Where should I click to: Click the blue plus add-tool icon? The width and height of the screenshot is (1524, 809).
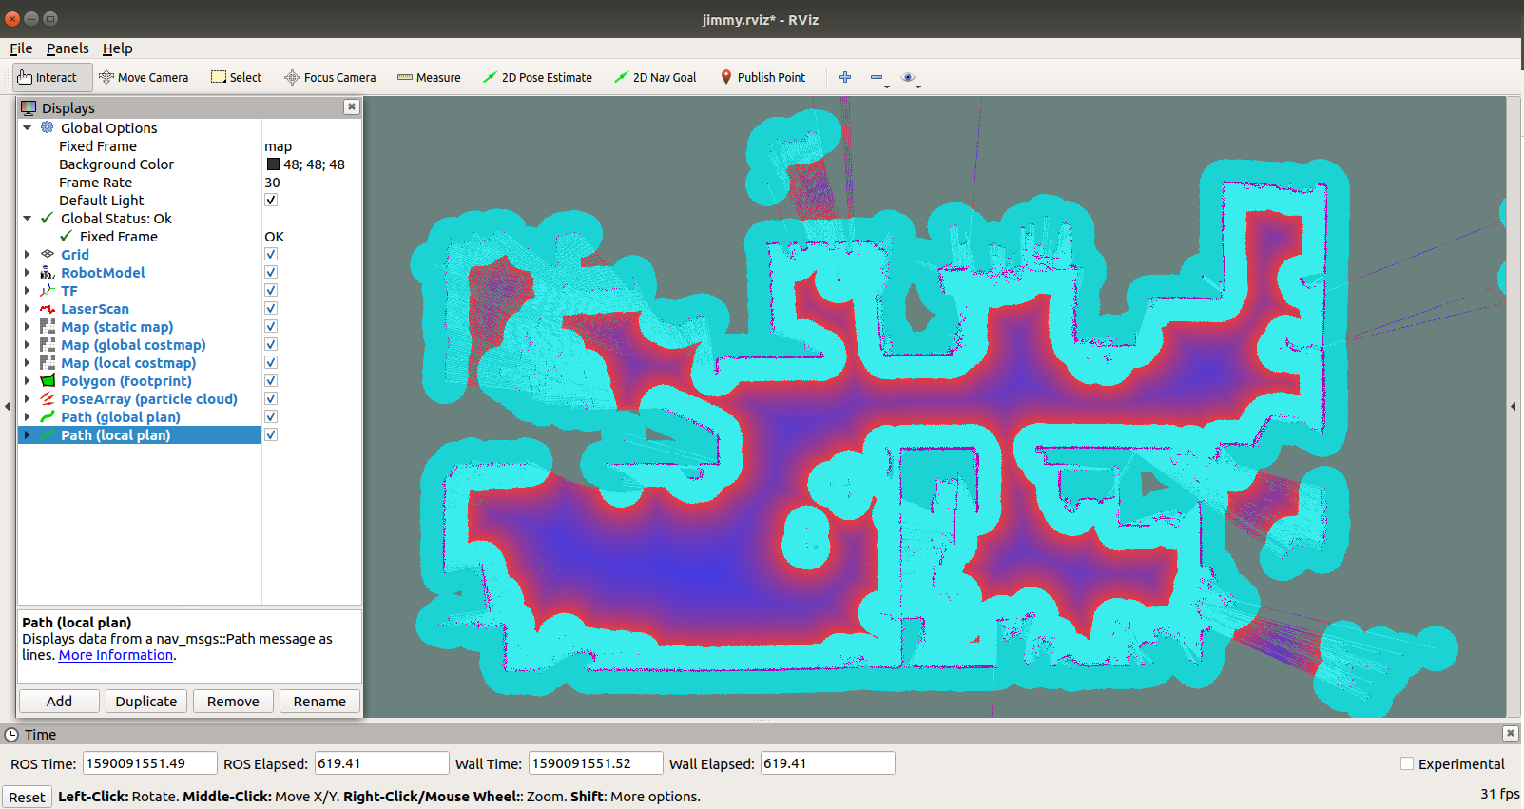(845, 77)
